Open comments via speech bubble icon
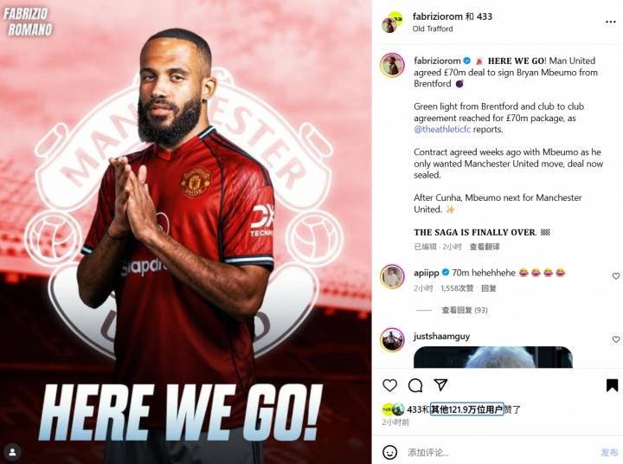Image resolution: width=623 pixels, height=464 pixels. tap(415, 385)
